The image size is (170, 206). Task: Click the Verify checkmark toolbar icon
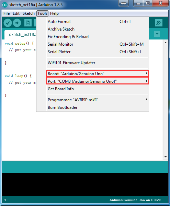(x=8, y=23)
